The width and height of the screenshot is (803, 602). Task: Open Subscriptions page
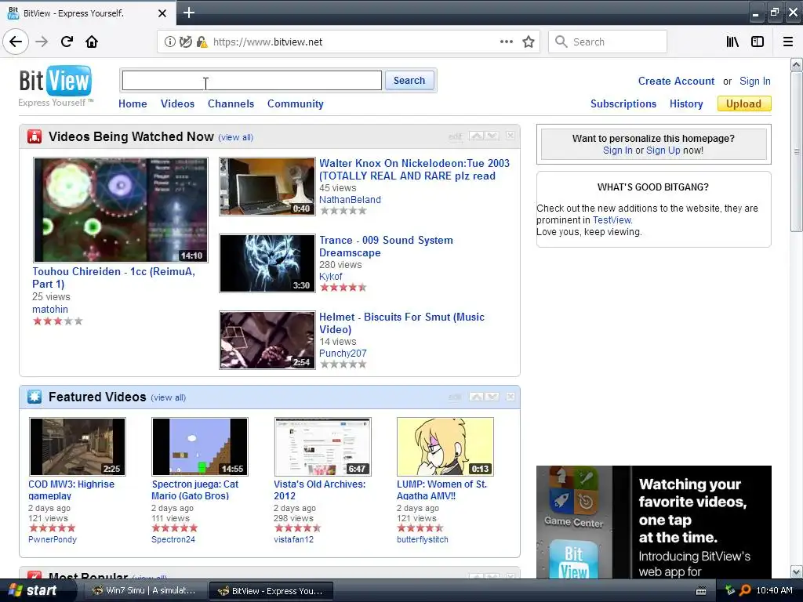click(623, 103)
